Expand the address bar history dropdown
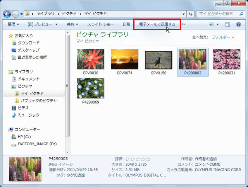Screen dimensions: 248x187 [x=183, y=14]
